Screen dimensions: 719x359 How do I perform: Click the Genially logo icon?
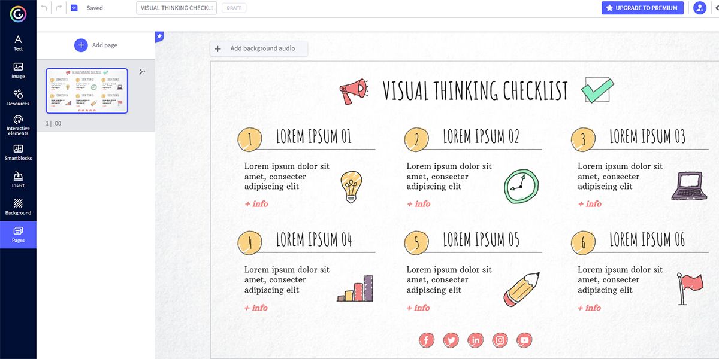tap(18, 13)
